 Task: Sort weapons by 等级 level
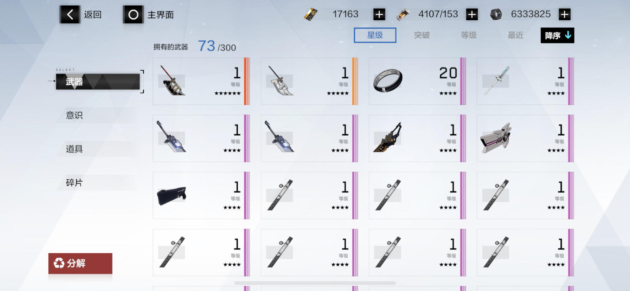[469, 35]
